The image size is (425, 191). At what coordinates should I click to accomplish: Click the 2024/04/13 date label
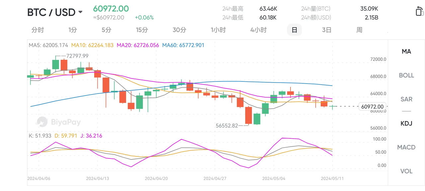click(x=98, y=178)
